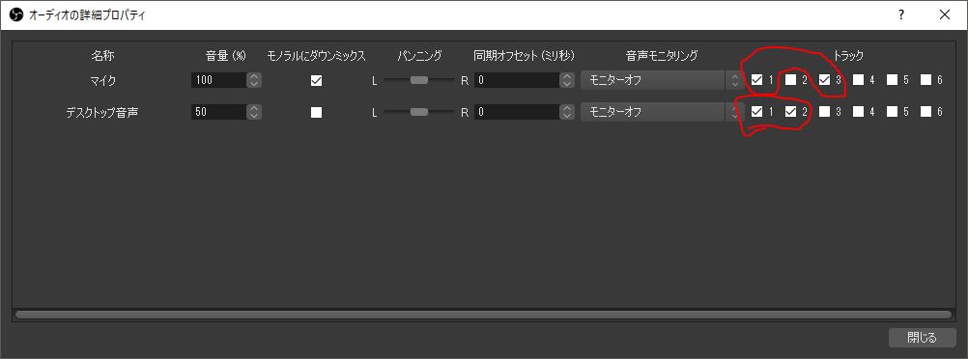This screenshot has height=359, width=968.
Task: Enable track 4 for デスクトップ音声
Action: coord(858,112)
